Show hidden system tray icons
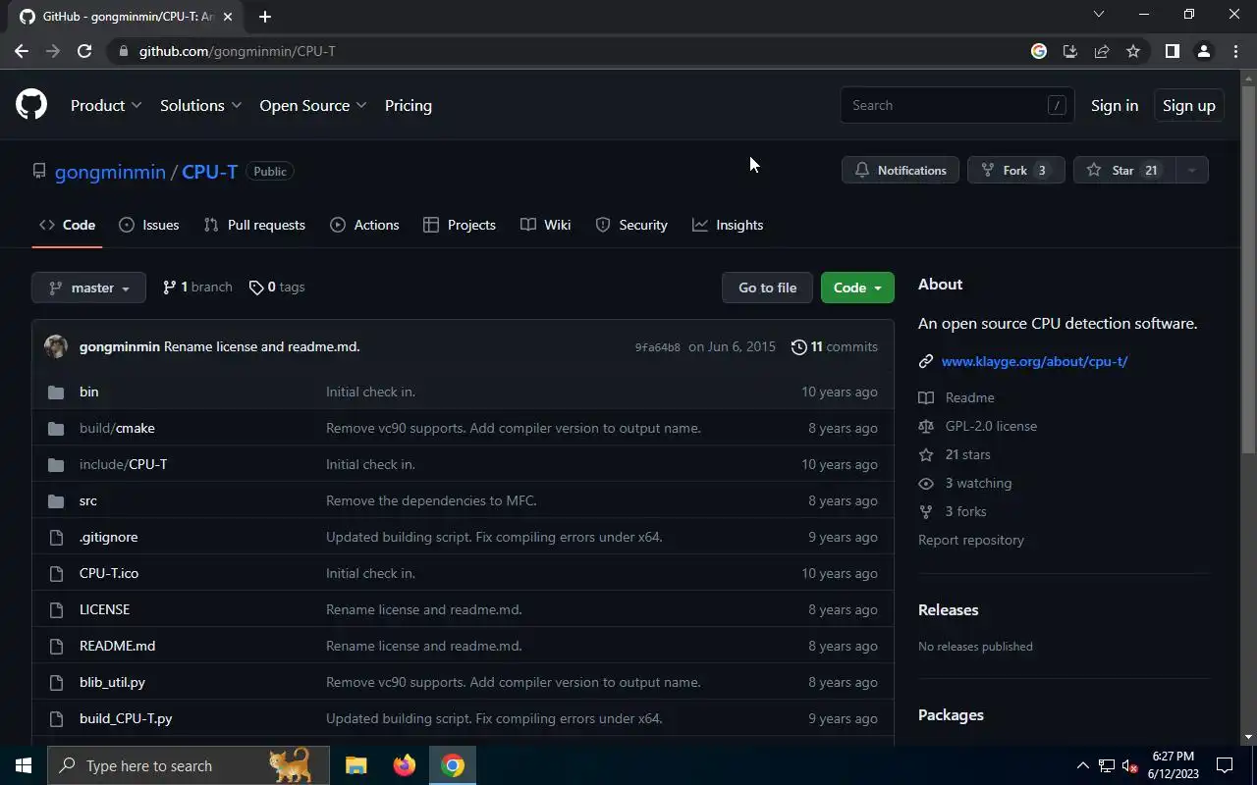 tap(1083, 765)
